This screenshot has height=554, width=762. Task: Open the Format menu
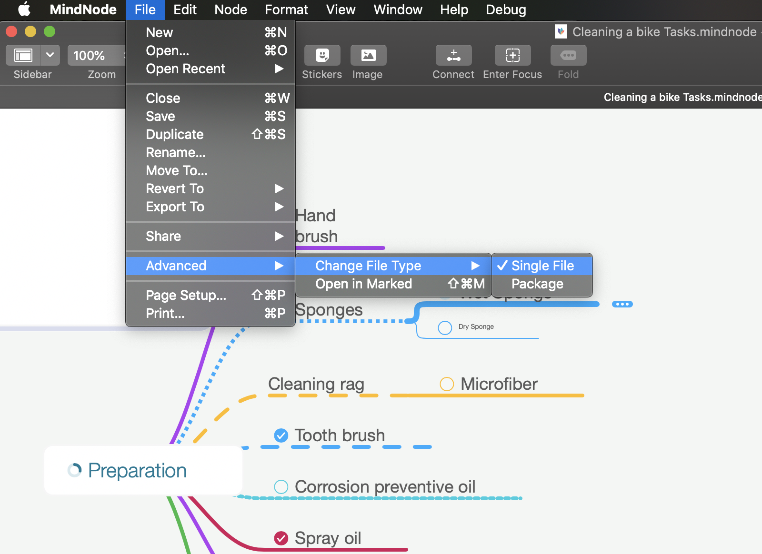[x=286, y=10]
